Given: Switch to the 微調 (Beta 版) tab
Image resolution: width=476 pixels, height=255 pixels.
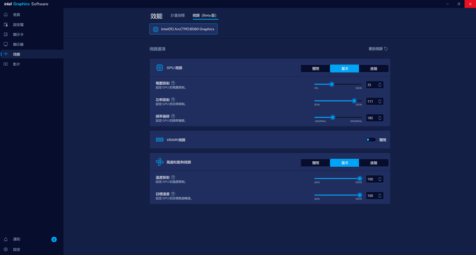Looking at the screenshot, I should (x=204, y=15).
